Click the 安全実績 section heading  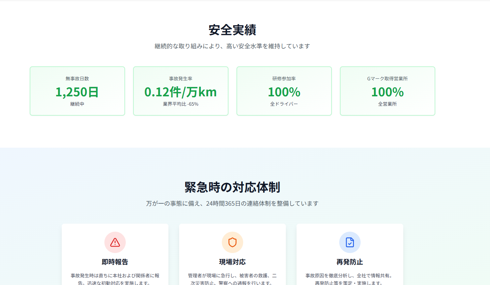pos(232,30)
